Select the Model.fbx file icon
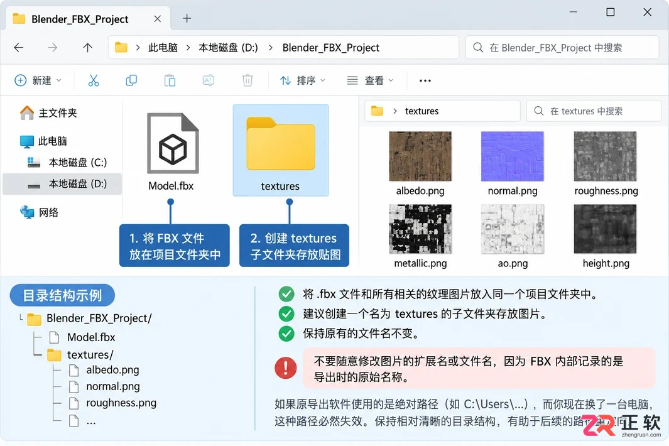669x446 pixels. (173, 143)
